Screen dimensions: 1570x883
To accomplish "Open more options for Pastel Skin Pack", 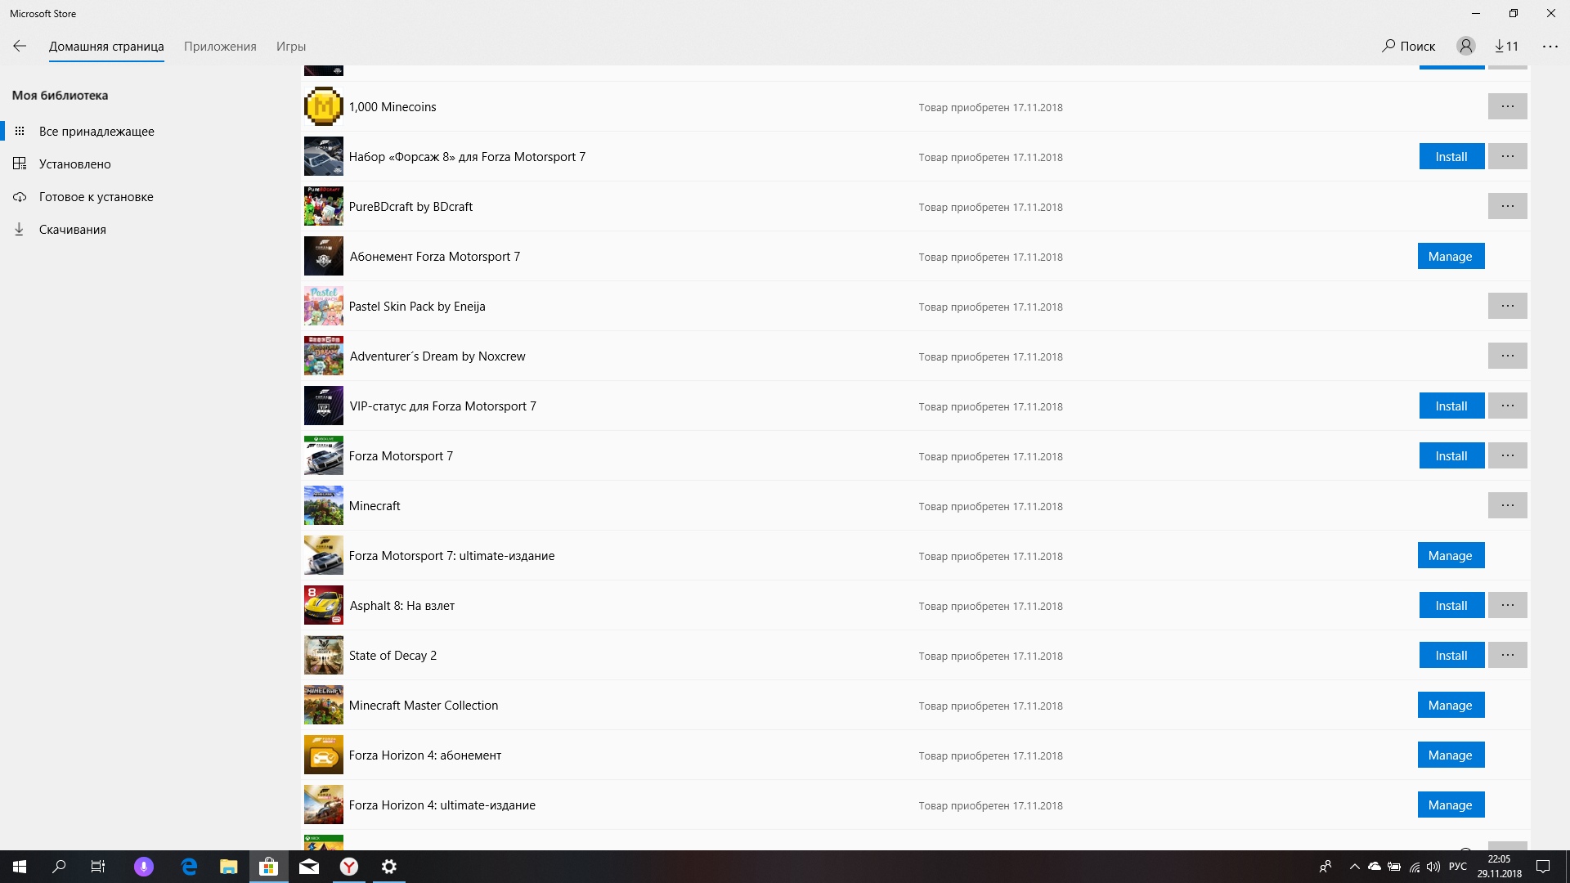I will coord(1508,307).
